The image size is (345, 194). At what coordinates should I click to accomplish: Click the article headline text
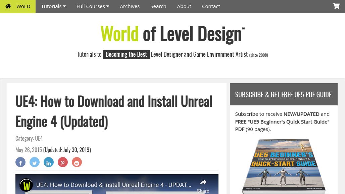coord(114,111)
